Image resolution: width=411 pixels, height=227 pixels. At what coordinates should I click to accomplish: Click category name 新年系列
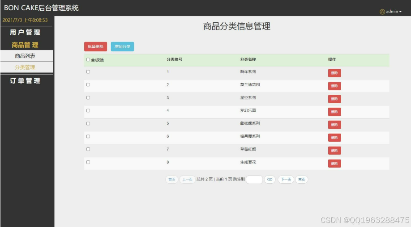[x=248, y=71]
